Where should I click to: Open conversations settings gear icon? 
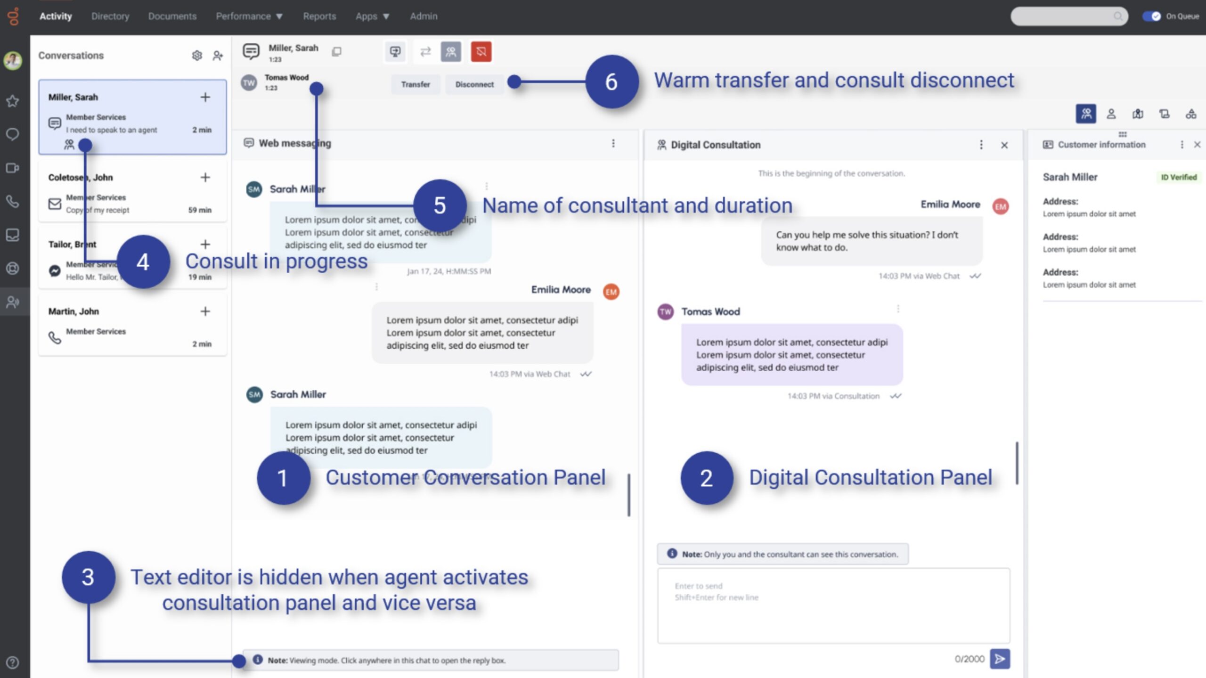tap(197, 56)
